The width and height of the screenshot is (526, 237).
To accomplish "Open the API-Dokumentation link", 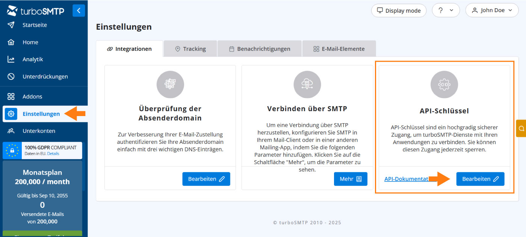I will coord(406,179).
